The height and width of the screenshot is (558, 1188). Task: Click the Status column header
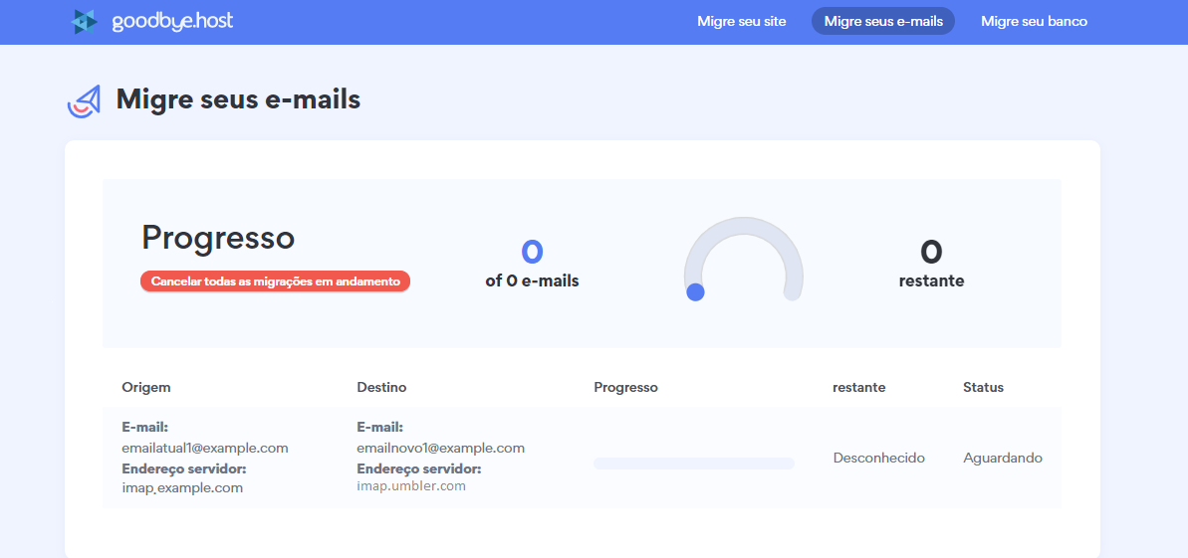click(983, 387)
